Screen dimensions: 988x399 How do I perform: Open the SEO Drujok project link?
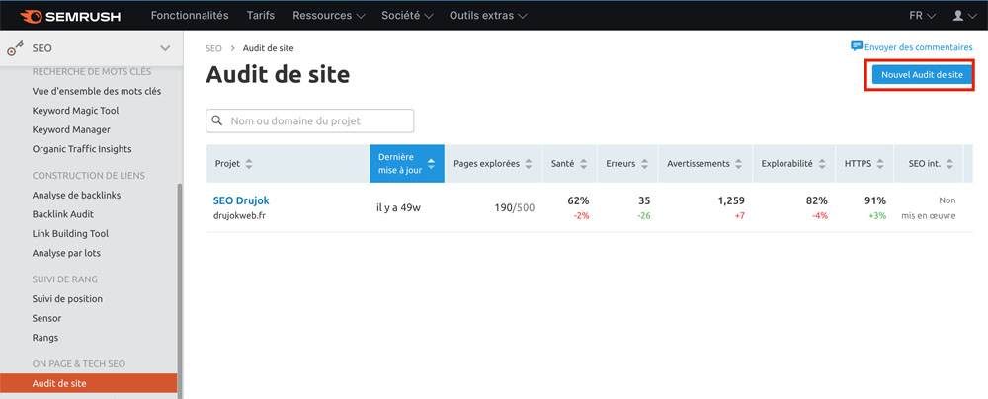(x=241, y=200)
